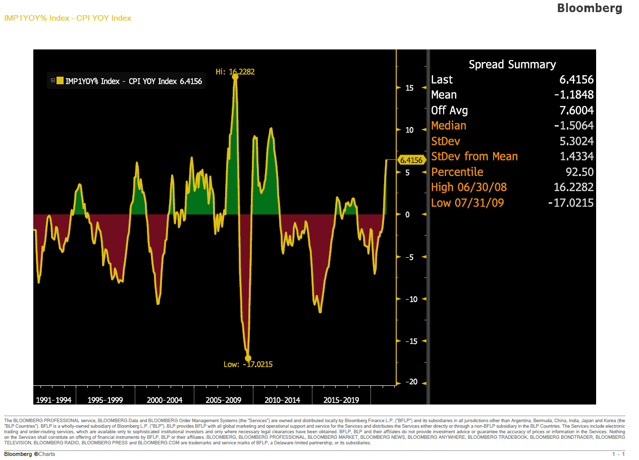Click the chart title IMP1YOY% Index - CPI YOY Index
The image size is (639, 460).
pyautogui.click(x=68, y=18)
